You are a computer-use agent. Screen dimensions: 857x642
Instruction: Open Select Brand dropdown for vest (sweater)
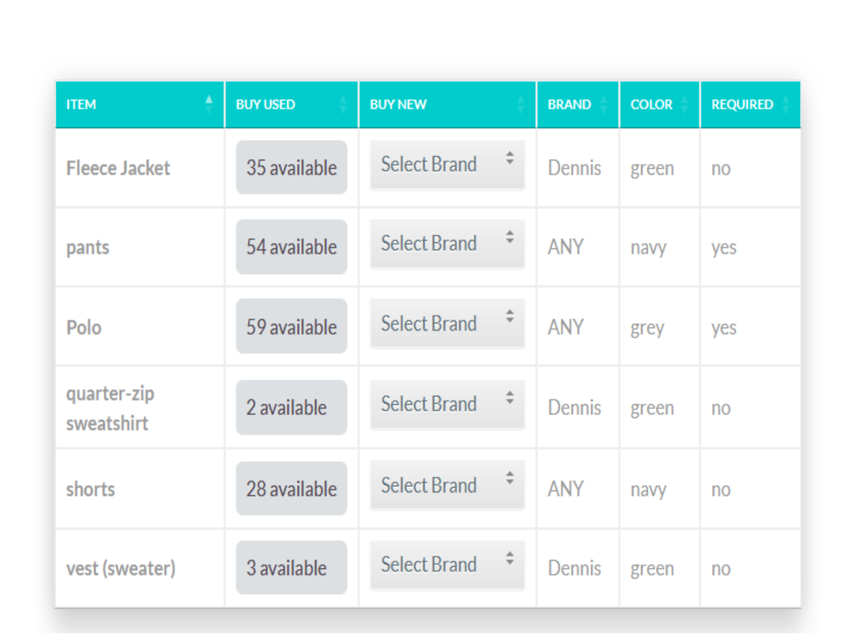[x=447, y=565]
